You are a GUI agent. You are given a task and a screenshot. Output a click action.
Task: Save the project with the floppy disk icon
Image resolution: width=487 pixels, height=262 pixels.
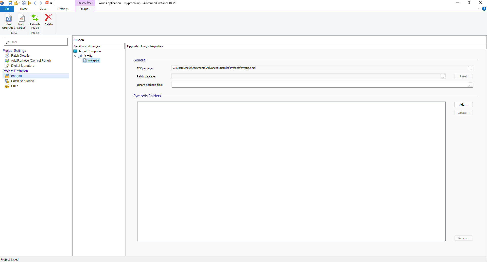point(10,3)
